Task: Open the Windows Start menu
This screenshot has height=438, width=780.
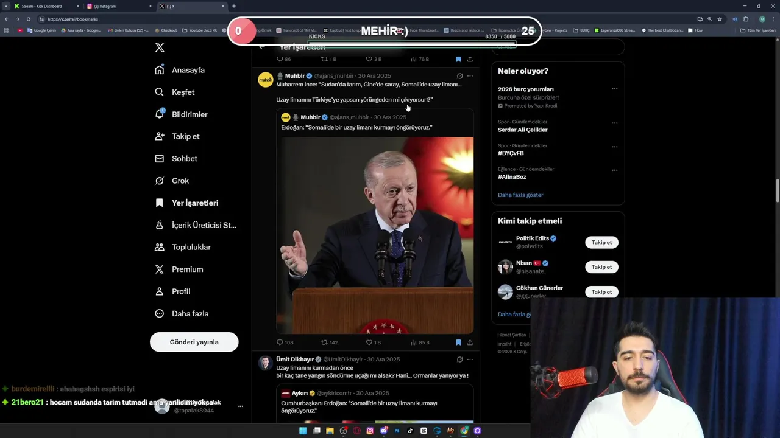Action: (303, 431)
